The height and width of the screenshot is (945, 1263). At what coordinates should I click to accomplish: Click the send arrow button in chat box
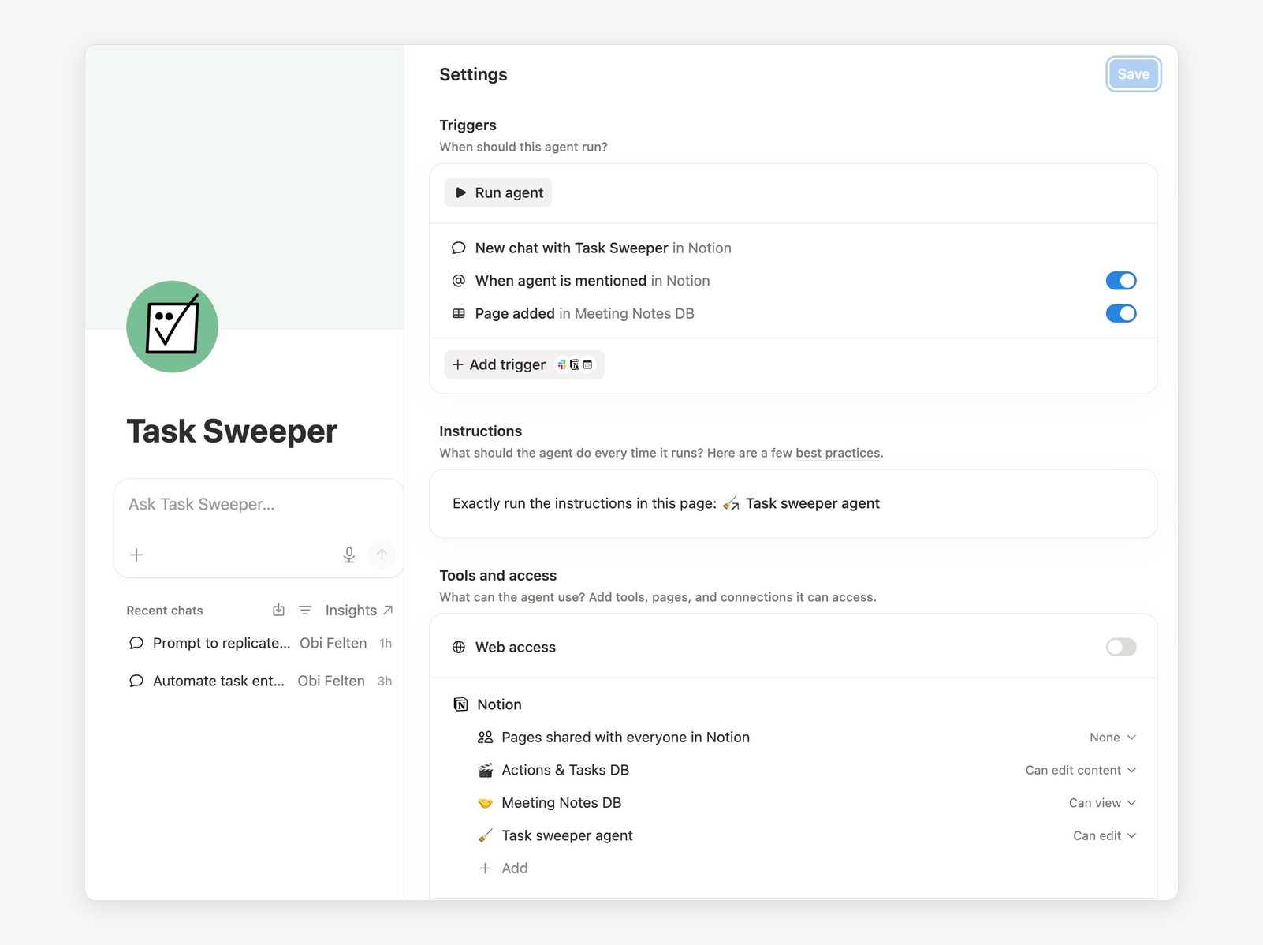coord(382,555)
